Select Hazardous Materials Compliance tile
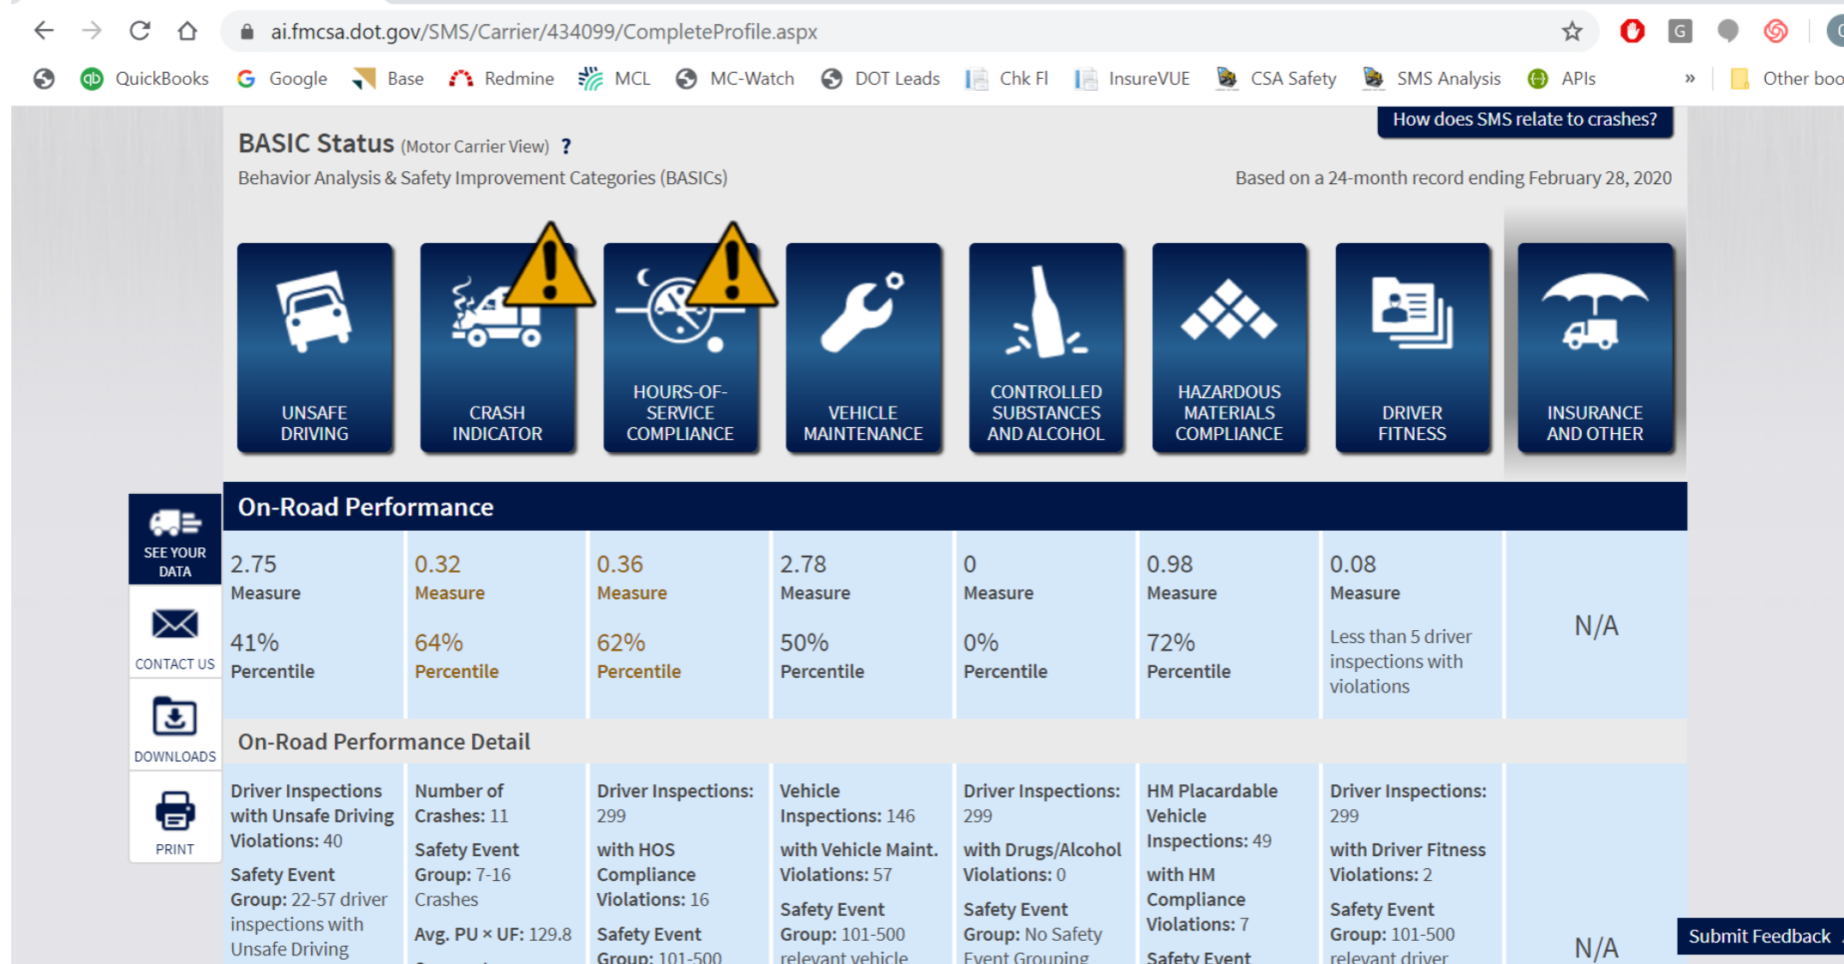The height and width of the screenshot is (964, 1844). click(x=1229, y=348)
